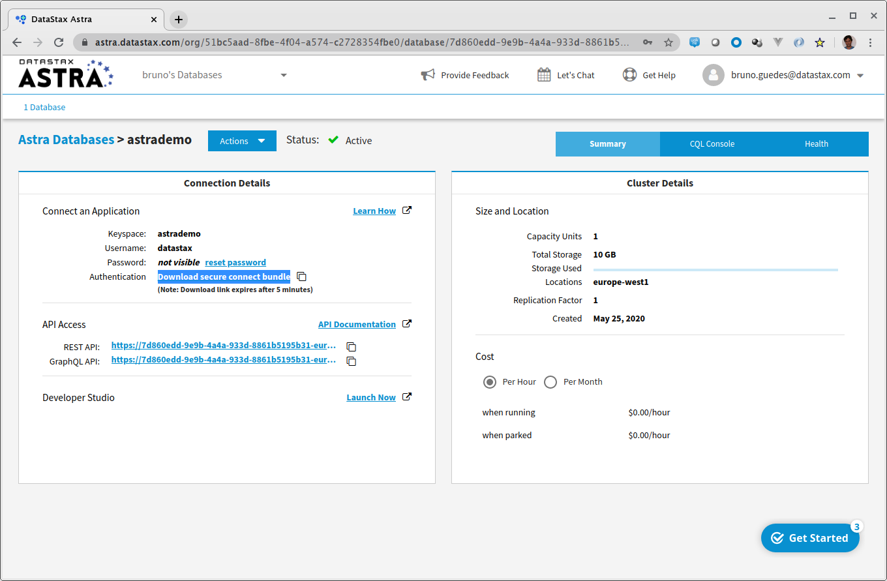Copy the GraphQL API URL
The image size is (887, 581).
(x=351, y=361)
